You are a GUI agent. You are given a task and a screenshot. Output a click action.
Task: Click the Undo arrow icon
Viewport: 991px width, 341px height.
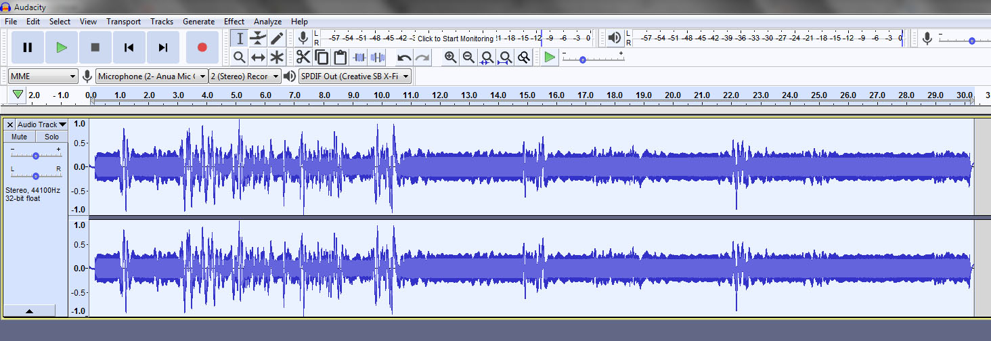(x=404, y=58)
